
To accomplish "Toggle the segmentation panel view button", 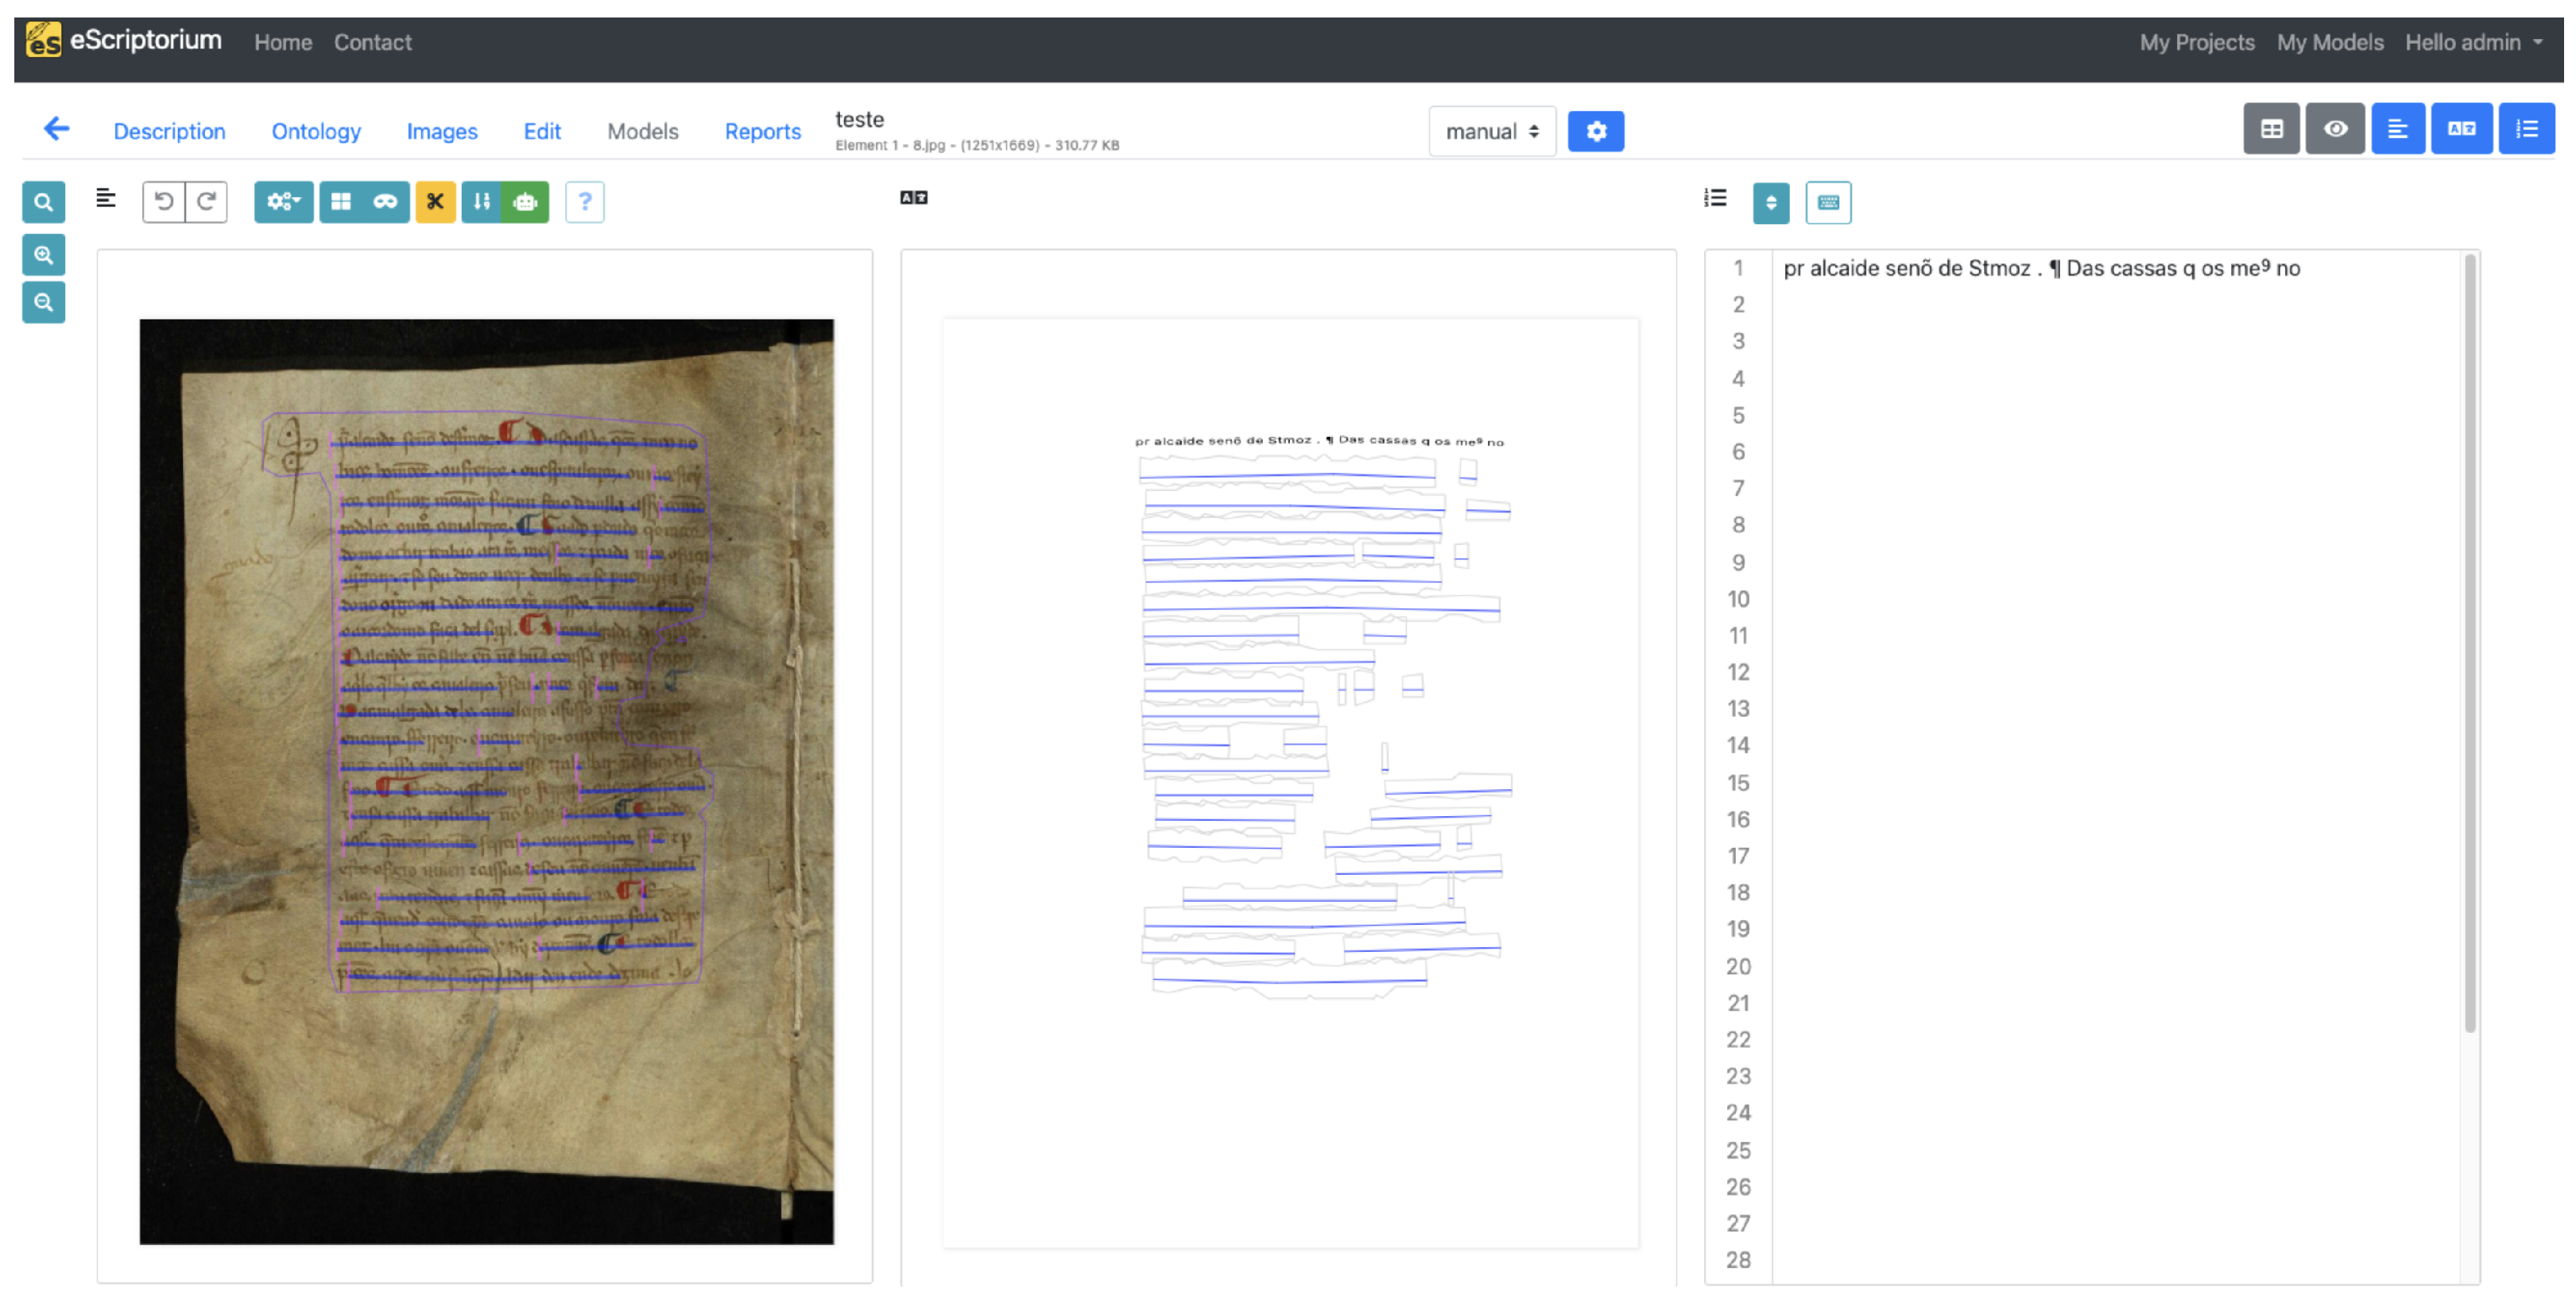I will pyautogui.click(x=2397, y=129).
